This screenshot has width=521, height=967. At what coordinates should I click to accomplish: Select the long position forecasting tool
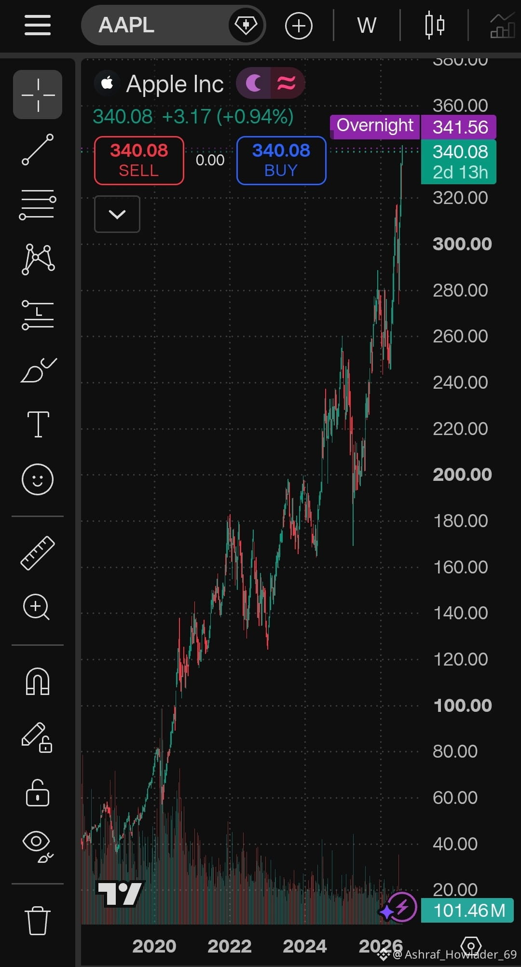tap(38, 315)
